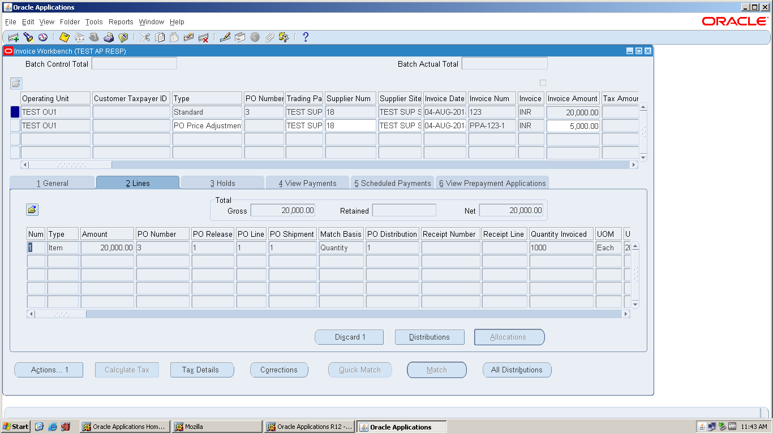Click the Zoom toolbar icon
Screen dimensions: 773x434
pos(240,37)
